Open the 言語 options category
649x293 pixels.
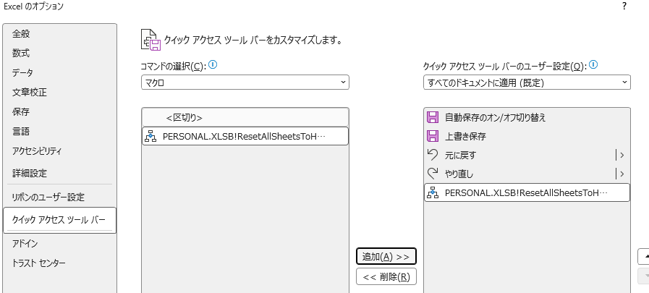tap(59, 132)
